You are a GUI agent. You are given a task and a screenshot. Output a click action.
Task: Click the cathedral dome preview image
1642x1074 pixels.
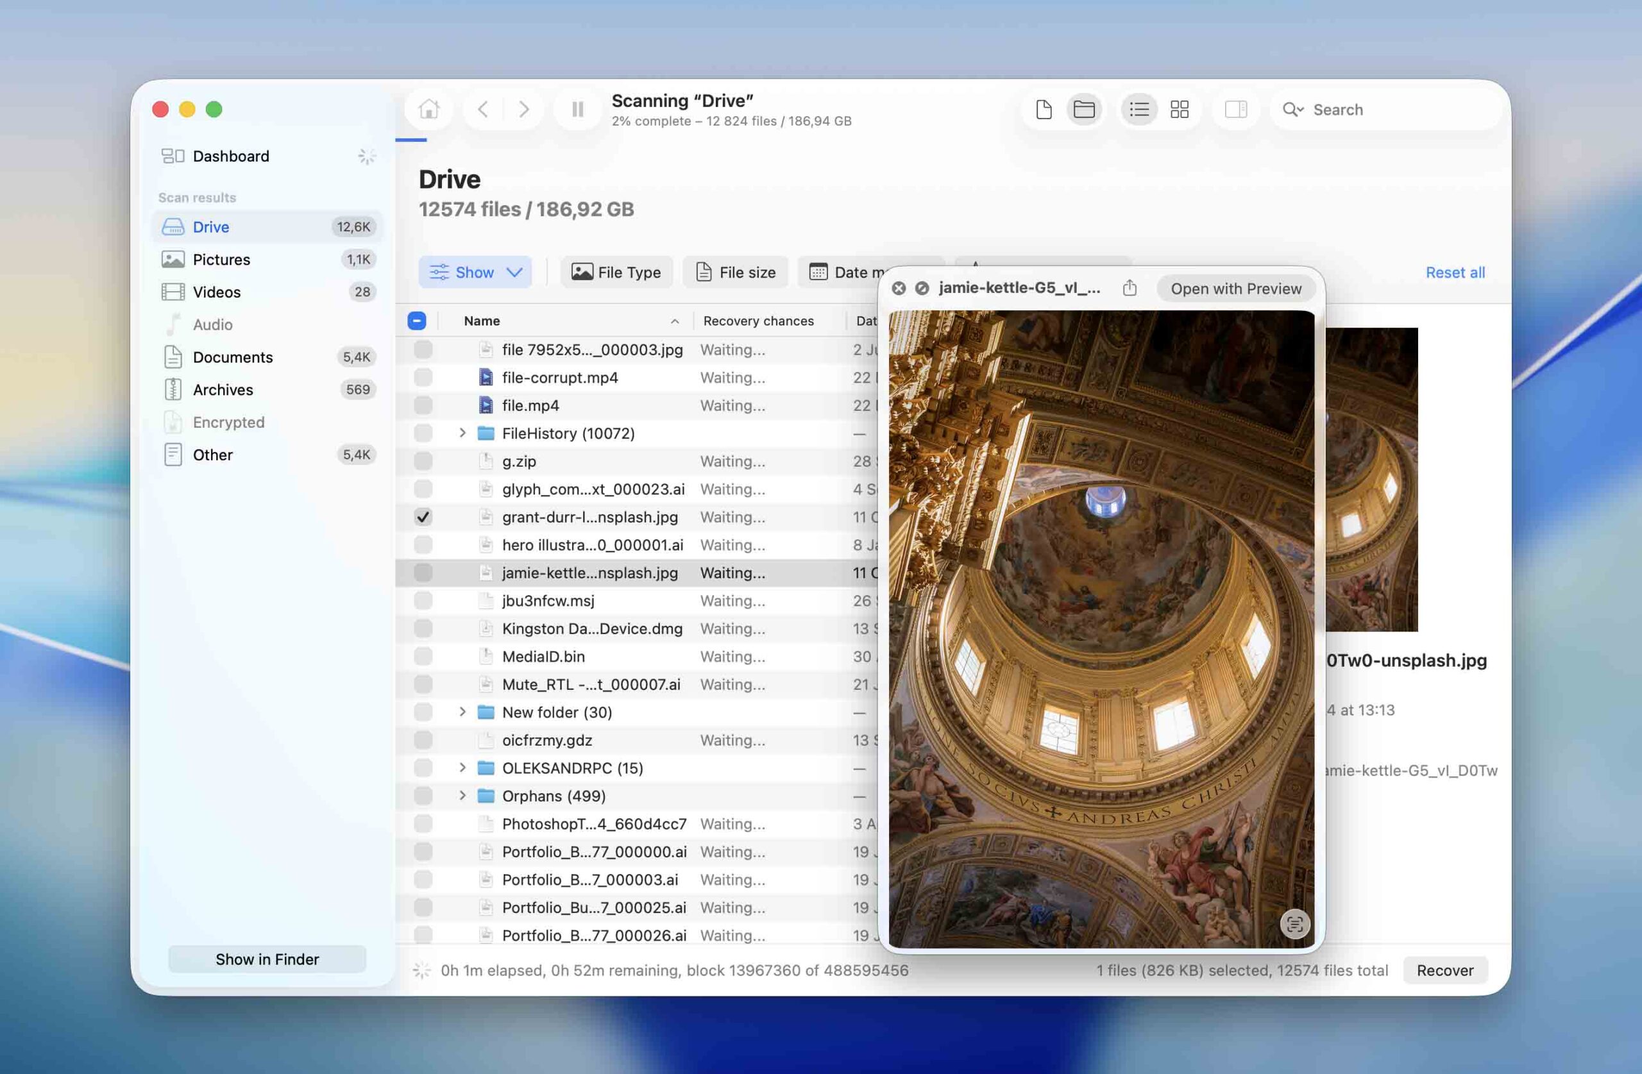1102,629
